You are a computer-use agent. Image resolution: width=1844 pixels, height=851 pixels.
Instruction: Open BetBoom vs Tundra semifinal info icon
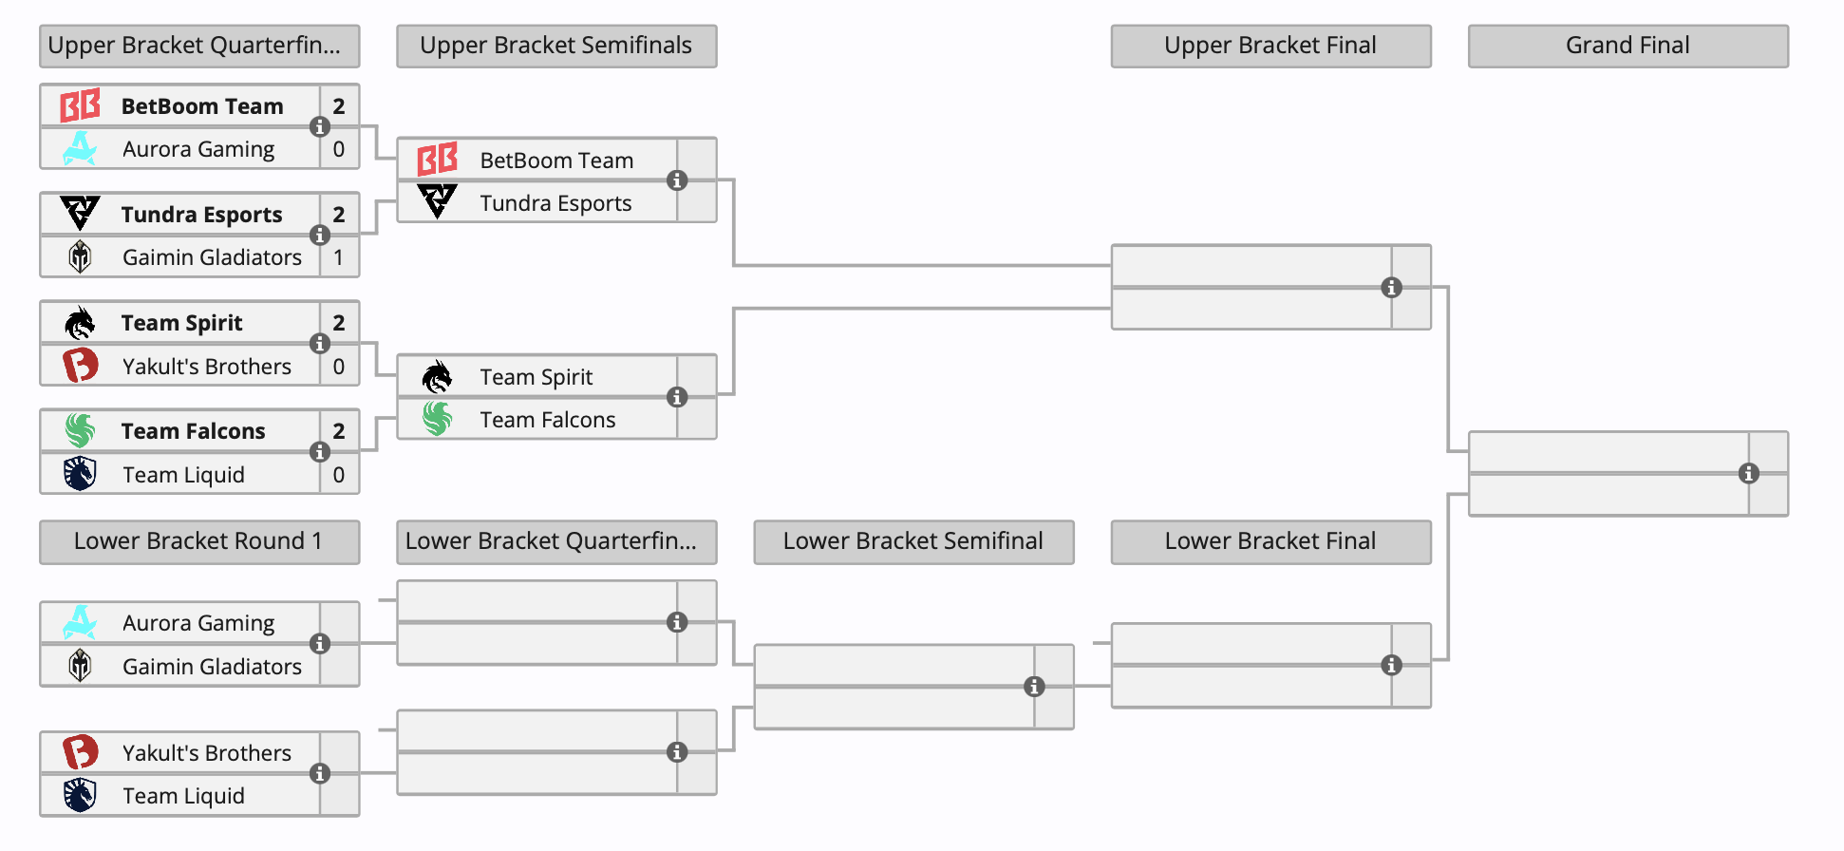pyautogui.click(x=677, y=180)
